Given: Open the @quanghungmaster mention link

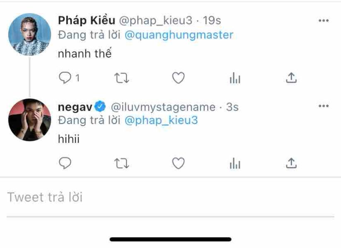Looking at the screenshot, I should [x=179, y=35].
